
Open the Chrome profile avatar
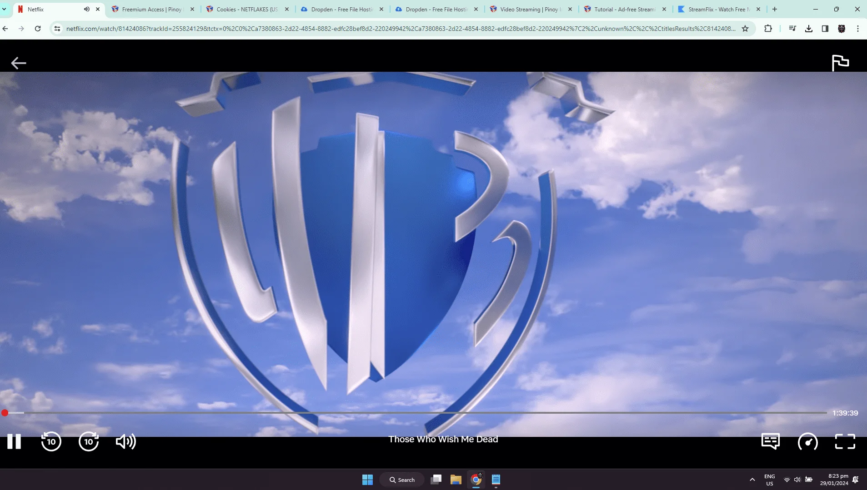click(842, 29)
